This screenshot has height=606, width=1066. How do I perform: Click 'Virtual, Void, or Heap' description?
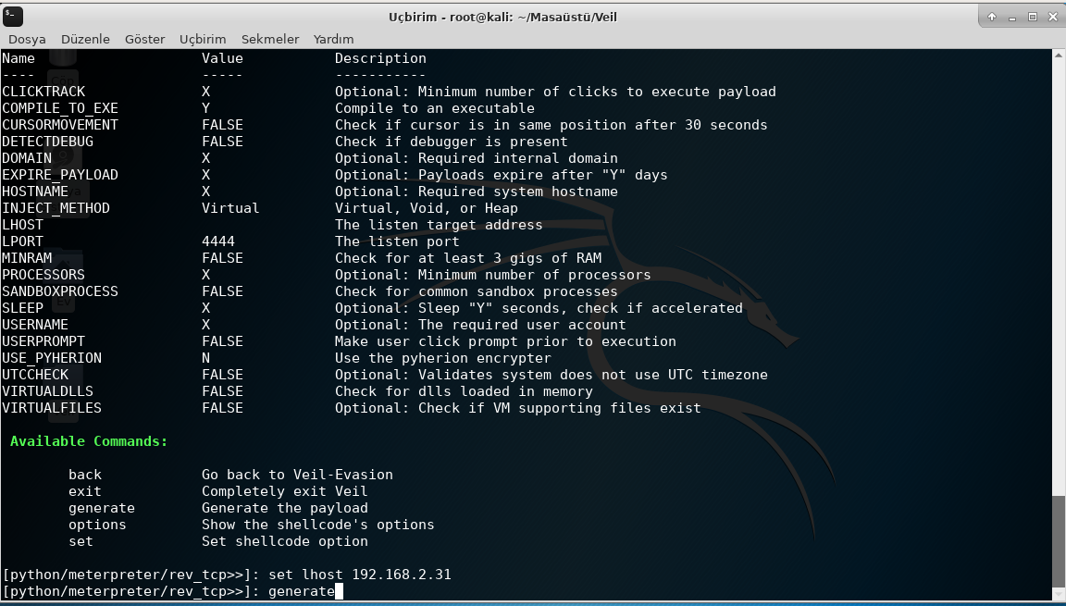[427, 208]
